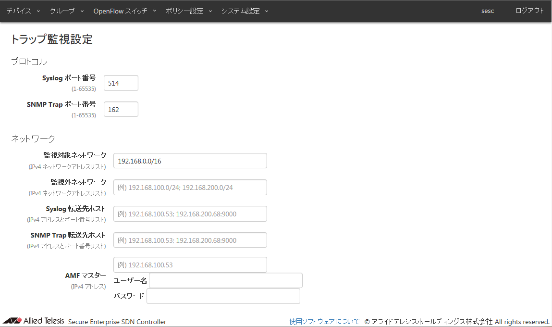This screenshot has height=327, width=552.
Task: Click the パスワード input box
Action: tap(223, 296)
